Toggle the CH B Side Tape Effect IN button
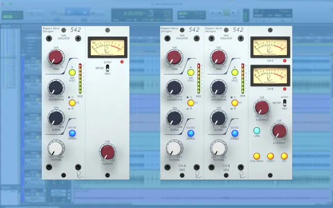The image size is (333, 208). [235, 73]
